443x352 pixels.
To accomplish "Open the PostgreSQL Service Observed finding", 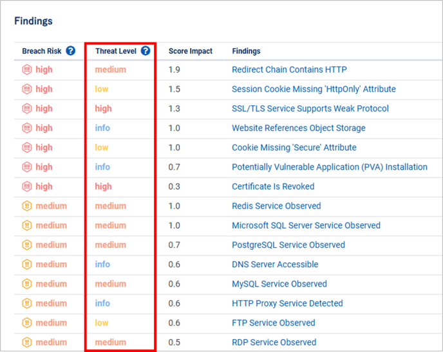I will 288,245.
